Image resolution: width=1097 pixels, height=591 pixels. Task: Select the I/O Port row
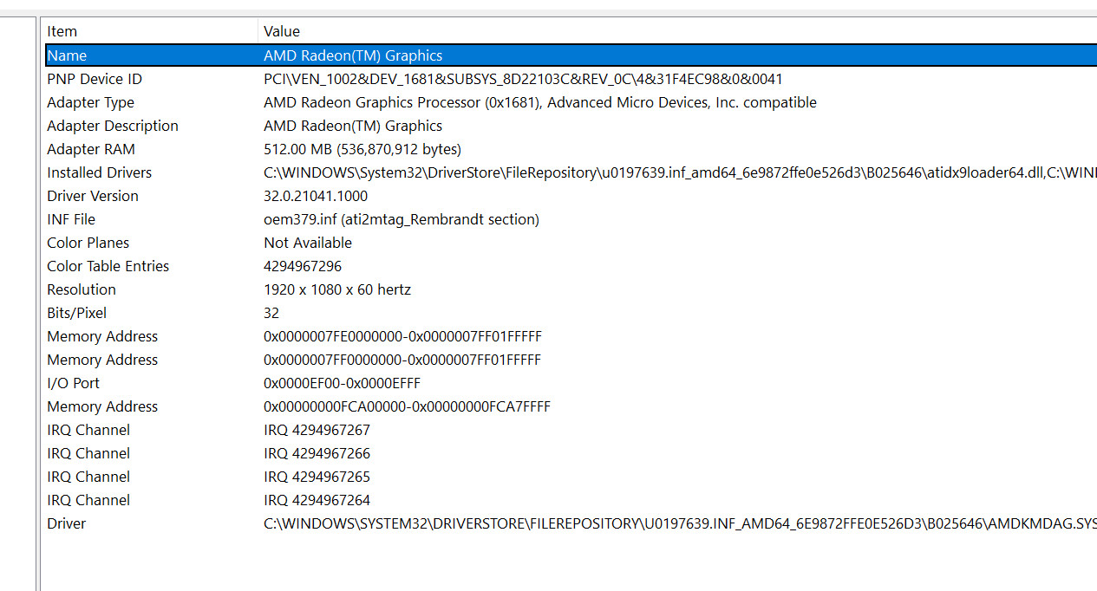click(571, 383)
